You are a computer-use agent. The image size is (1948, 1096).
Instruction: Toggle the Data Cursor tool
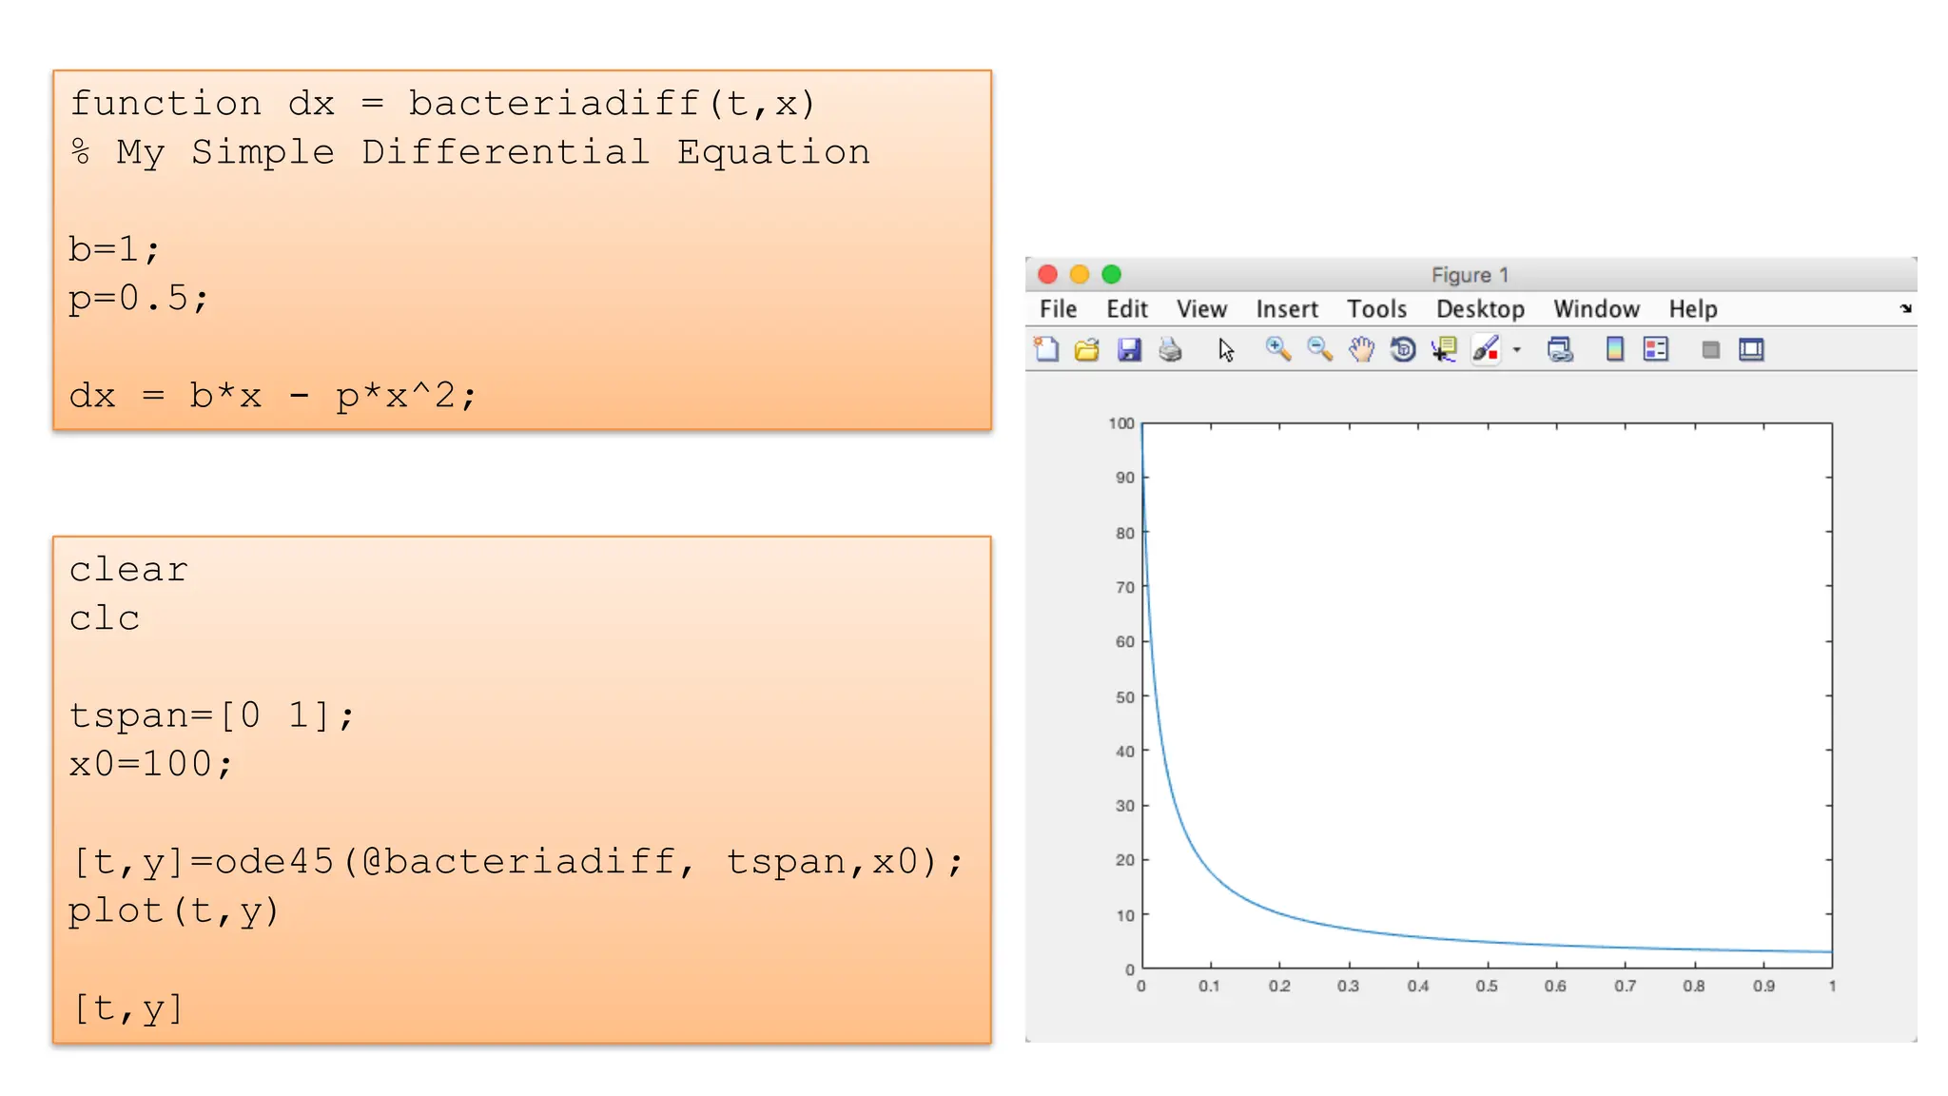(x=1445, y=350)
